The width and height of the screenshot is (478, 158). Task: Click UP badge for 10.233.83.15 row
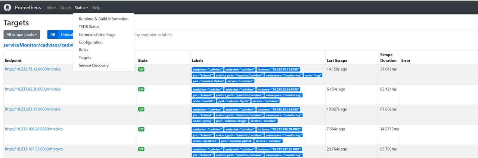141,110
